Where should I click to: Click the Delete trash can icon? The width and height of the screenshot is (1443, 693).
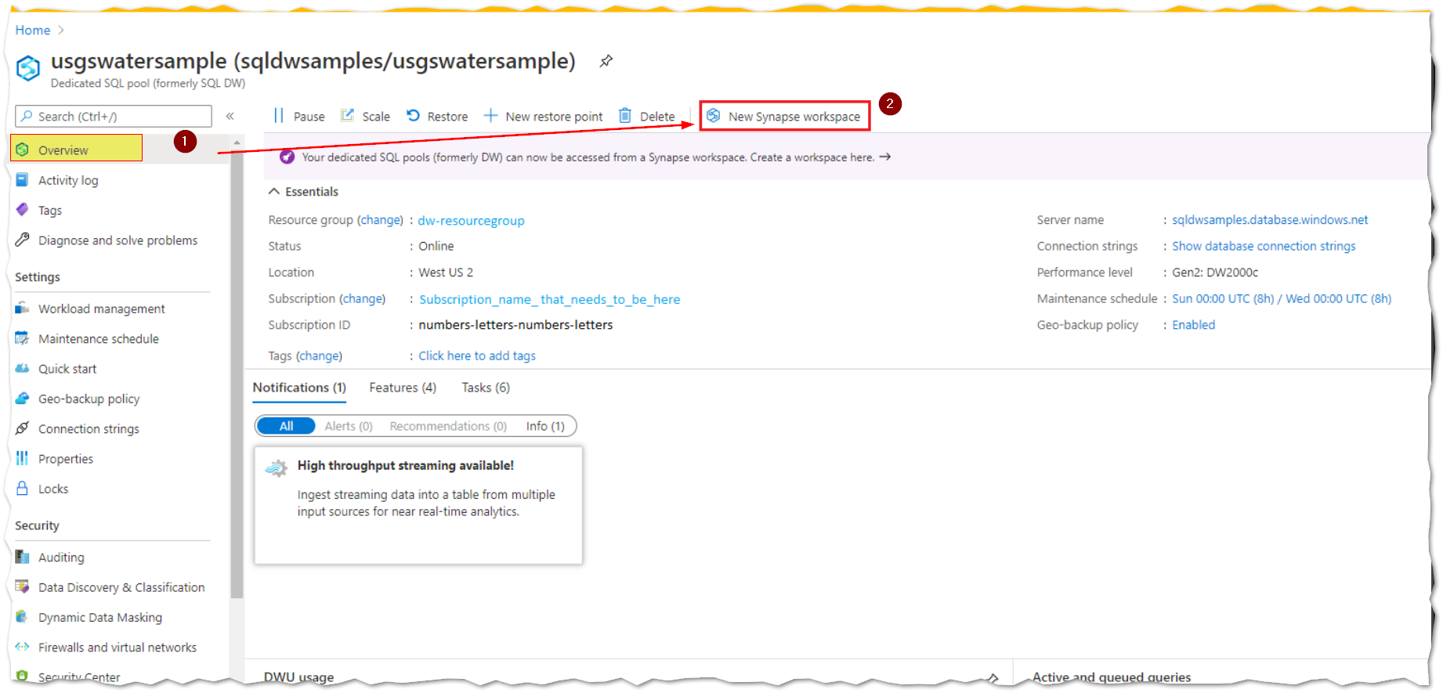coord(625,116)
